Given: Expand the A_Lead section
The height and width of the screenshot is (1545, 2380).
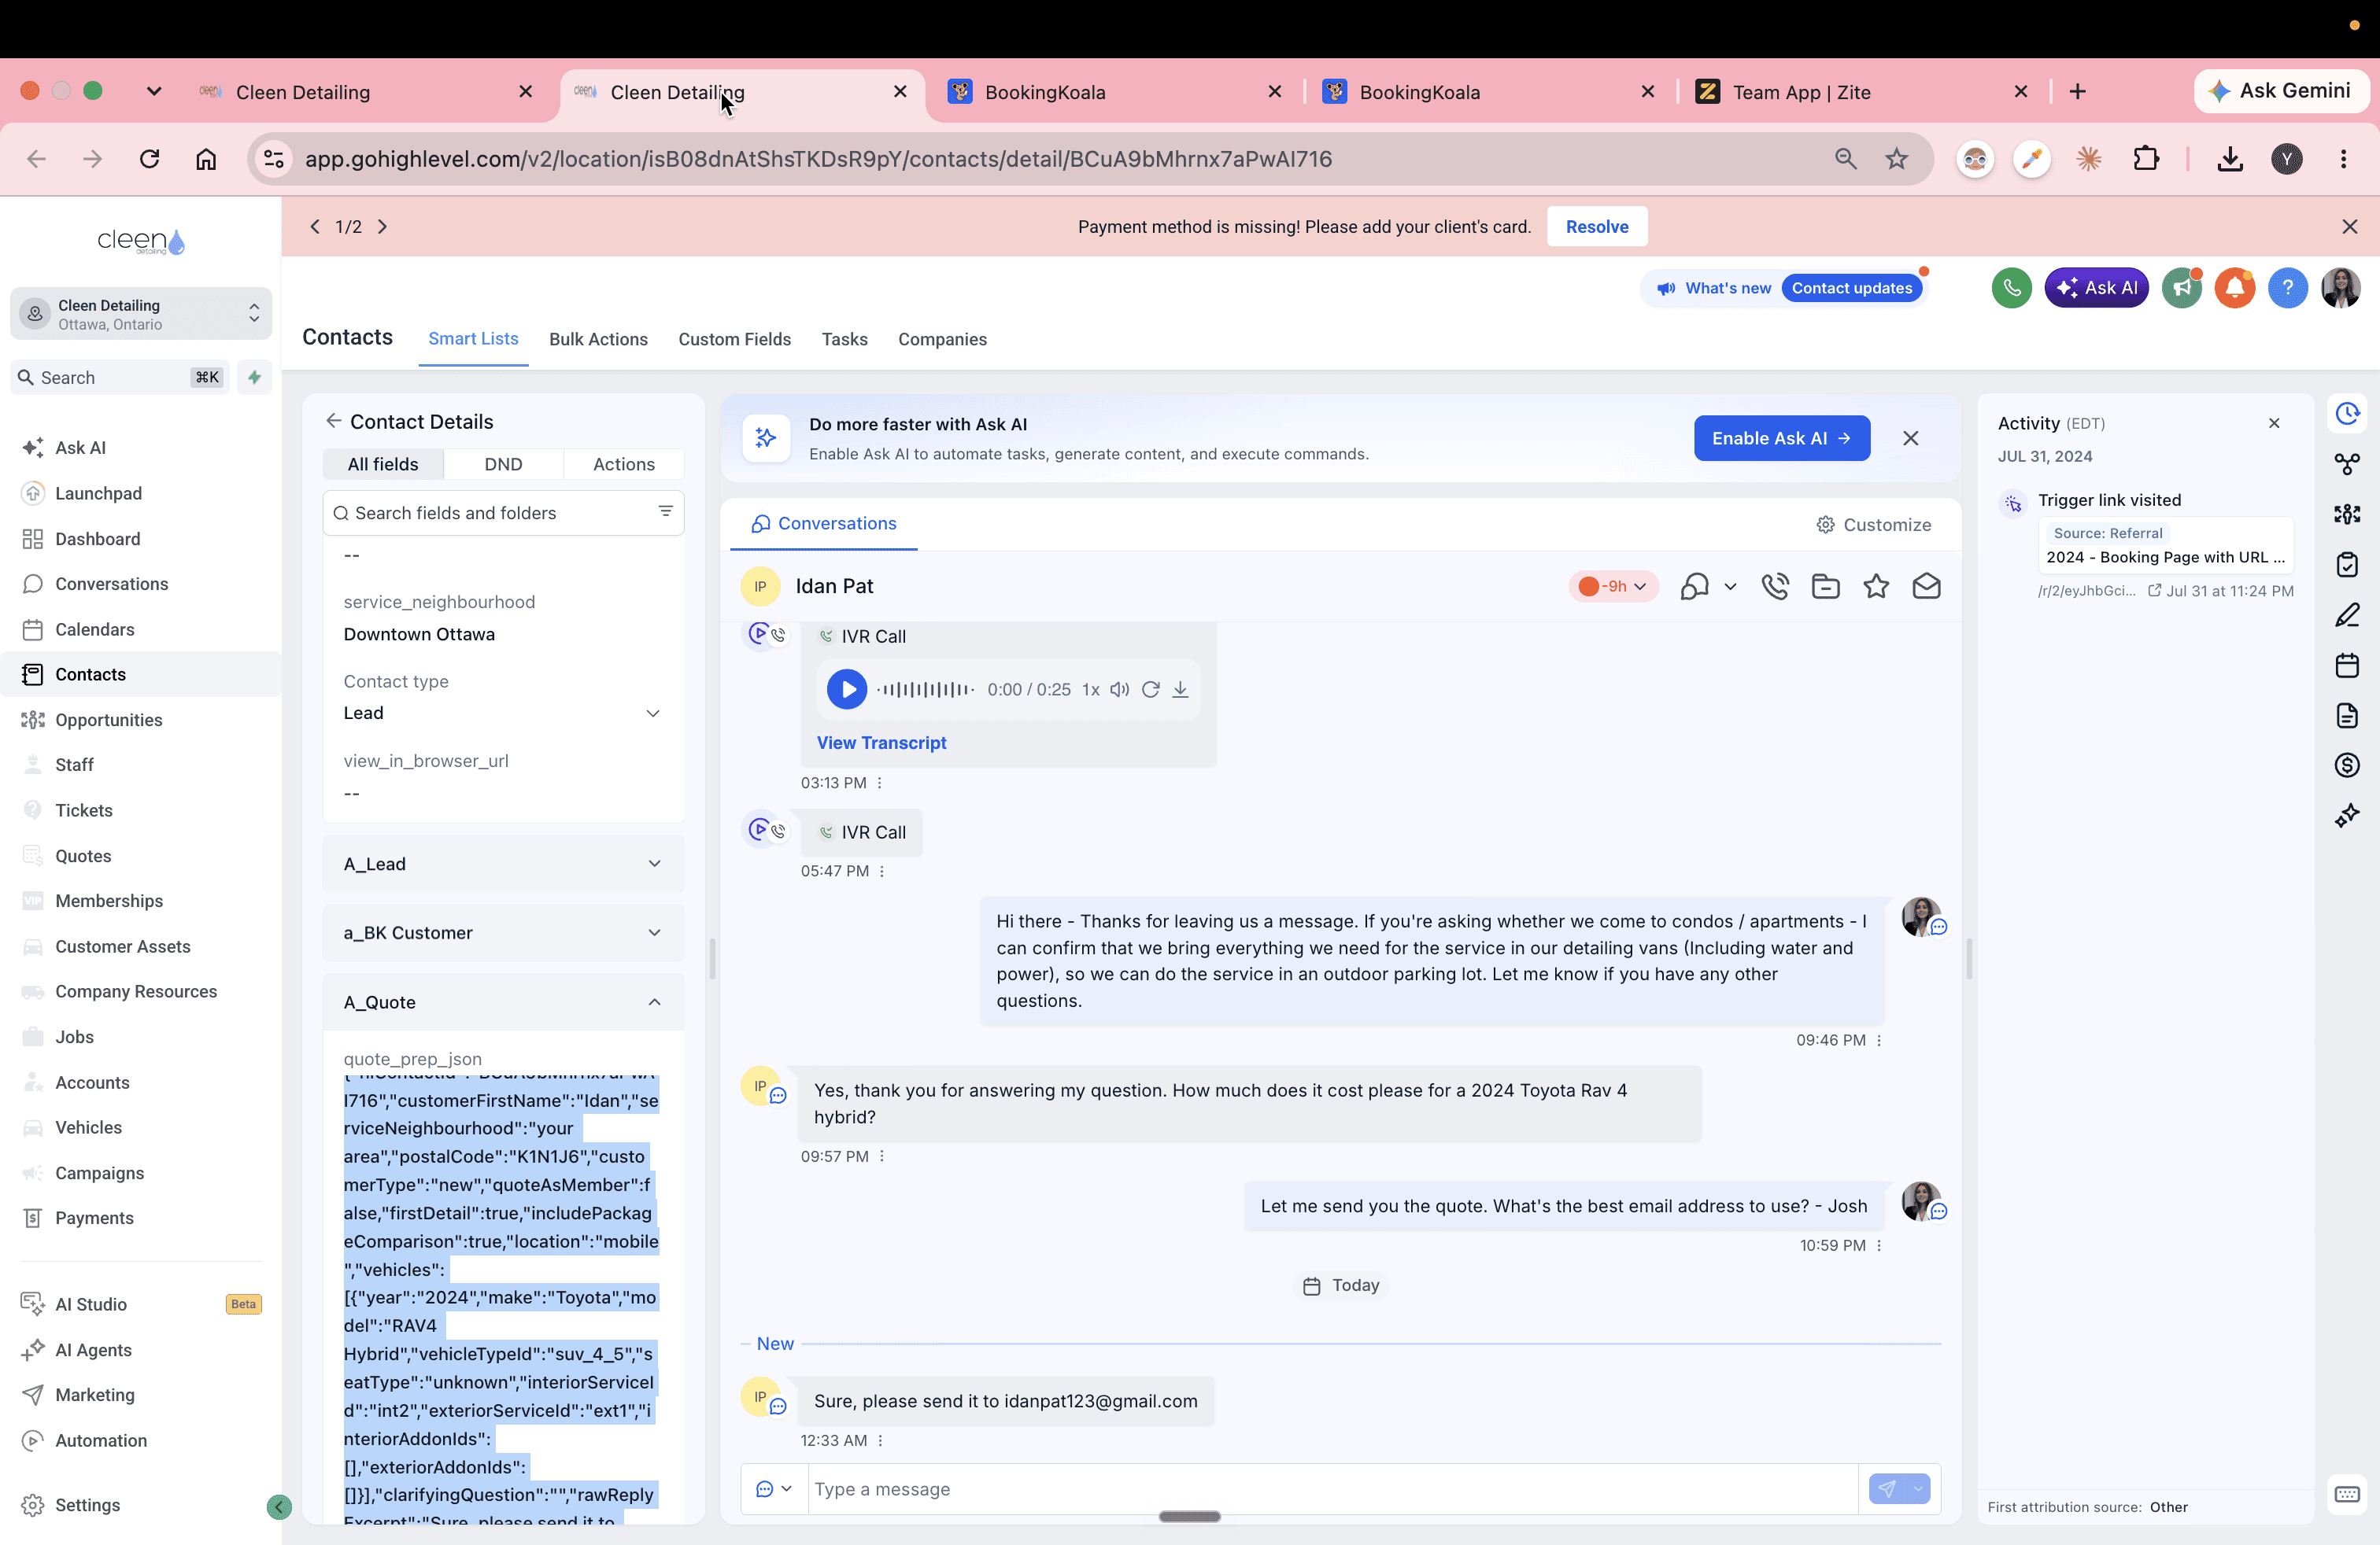Looking at the screenshot, I should pos(503,864).
